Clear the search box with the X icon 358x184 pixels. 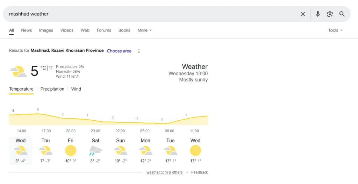303,14
